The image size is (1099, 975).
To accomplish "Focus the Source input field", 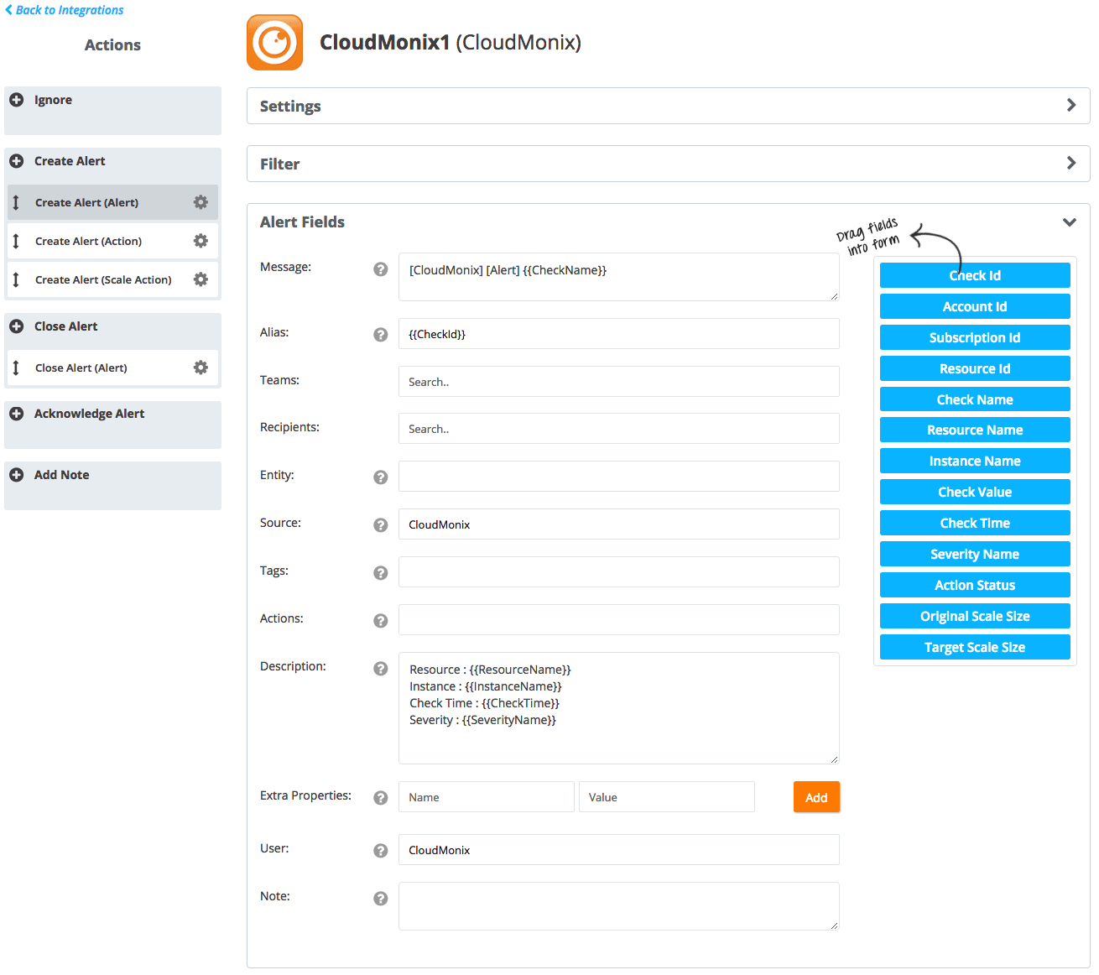I will (x=619, y=524).
